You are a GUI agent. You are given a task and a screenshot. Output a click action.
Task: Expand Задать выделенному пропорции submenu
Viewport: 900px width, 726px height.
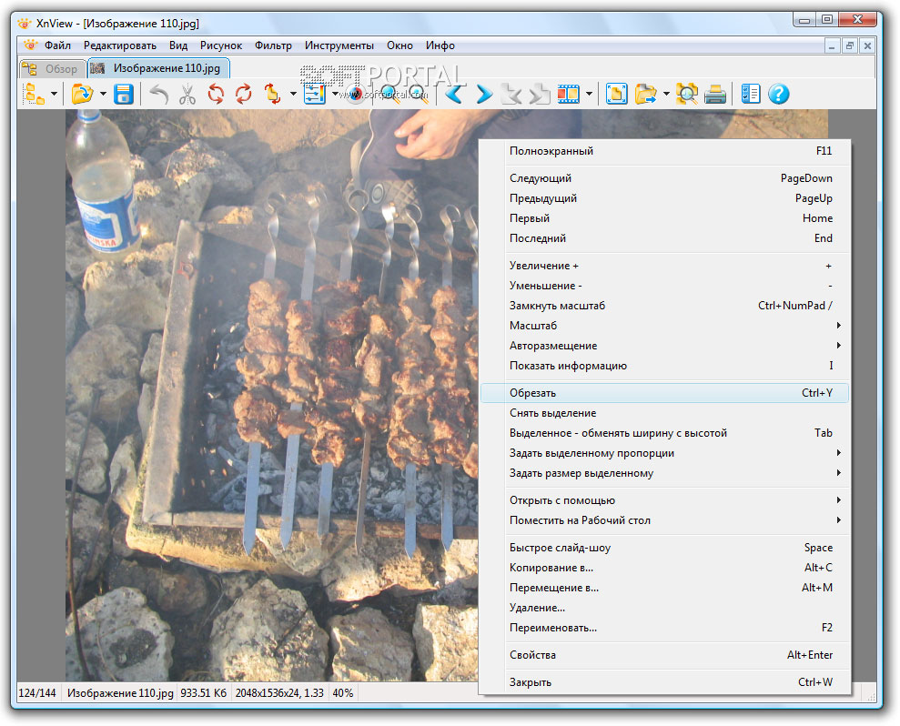[664, 453]
